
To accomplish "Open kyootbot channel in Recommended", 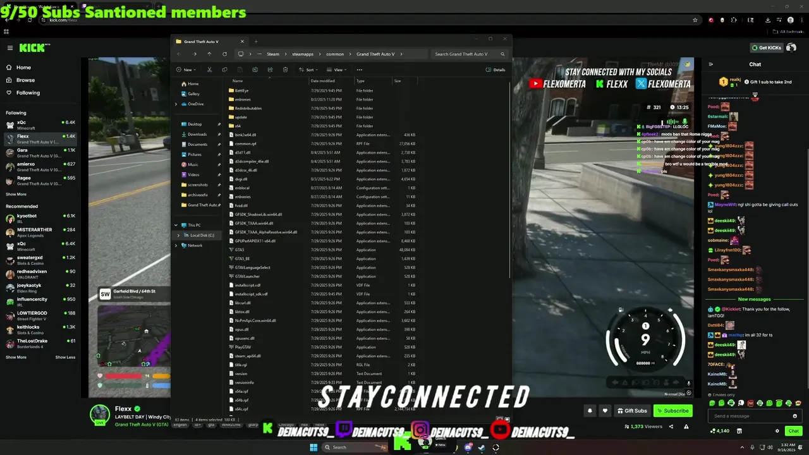I will click(40, 218).
